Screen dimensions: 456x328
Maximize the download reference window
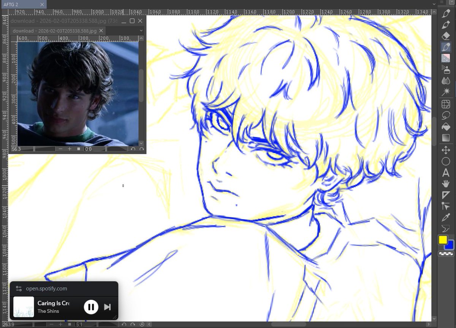[132, 21]
